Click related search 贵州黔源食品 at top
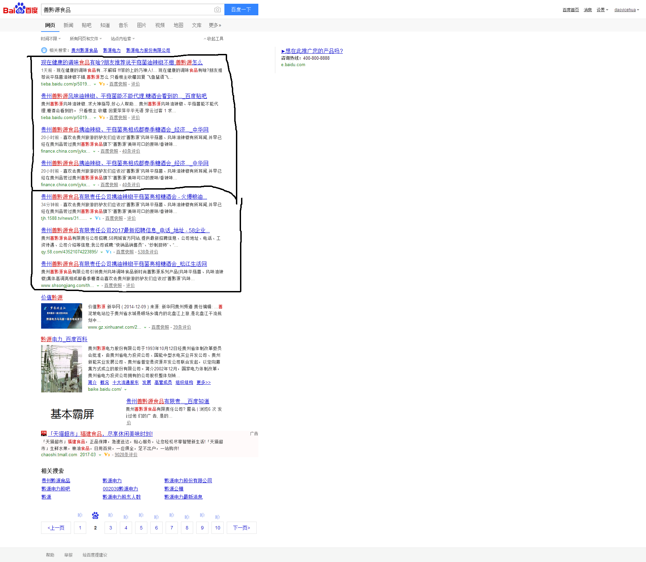The image size is (646, 562). pyautogui.click(x=85, y=50)
